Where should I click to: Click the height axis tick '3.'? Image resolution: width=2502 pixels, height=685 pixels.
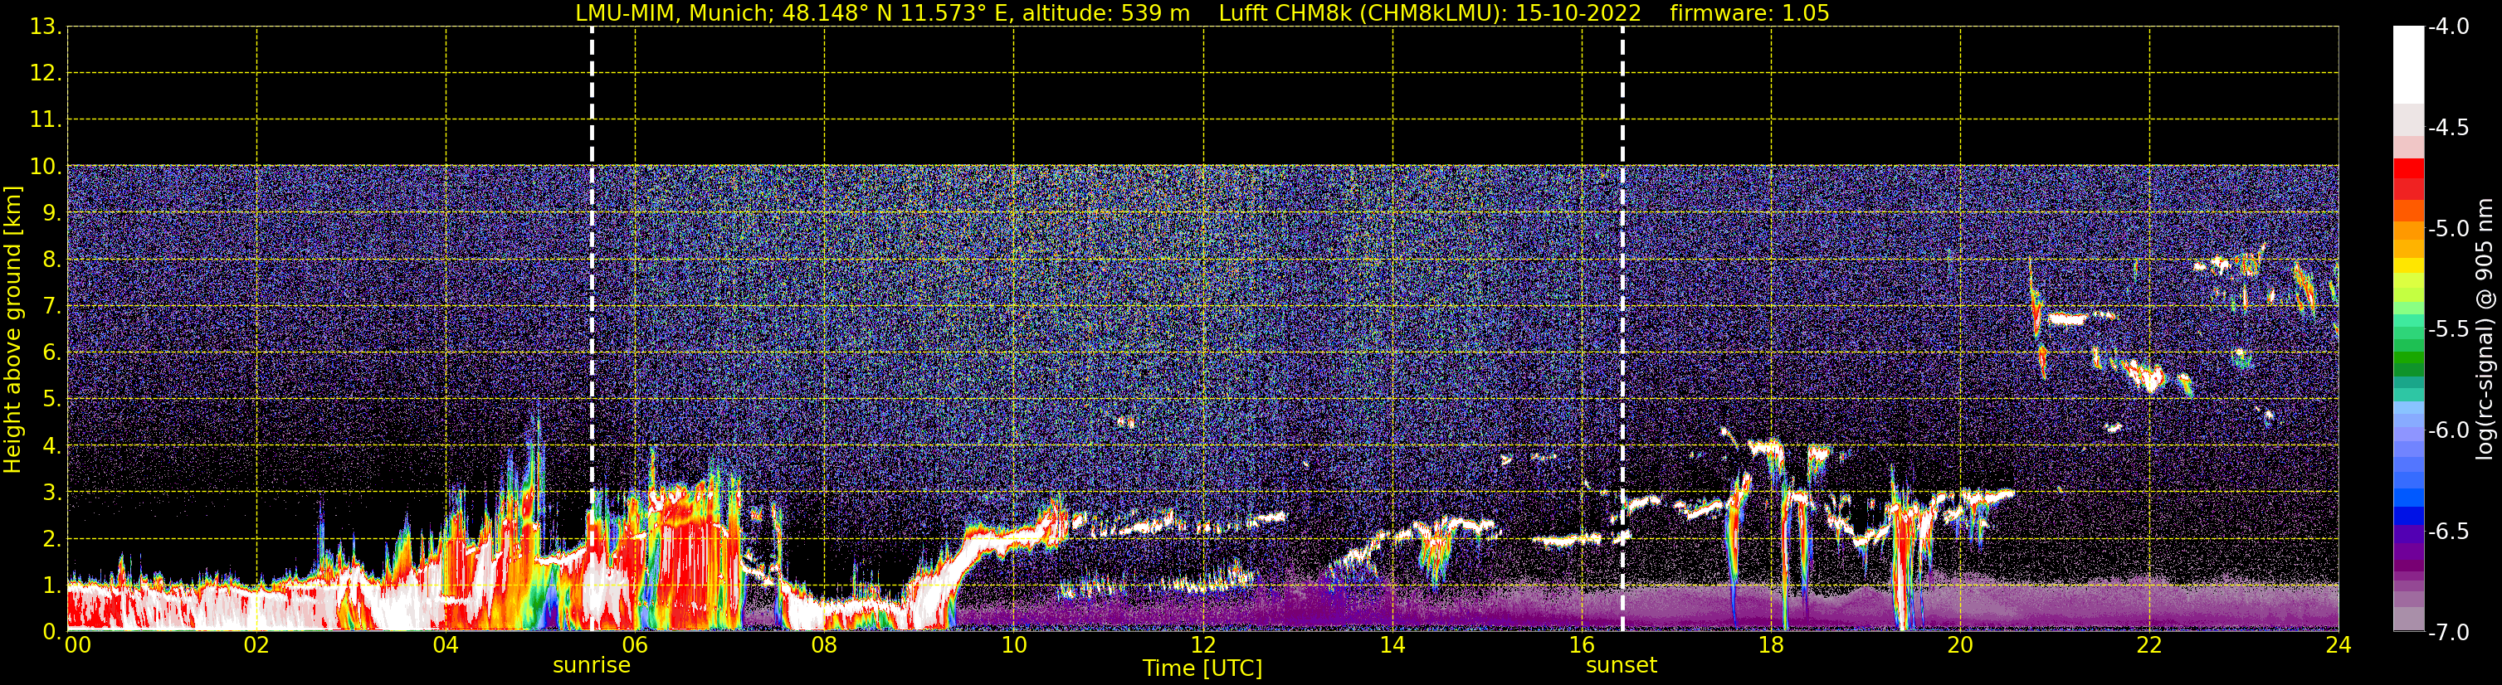click(x=52, y=492)
